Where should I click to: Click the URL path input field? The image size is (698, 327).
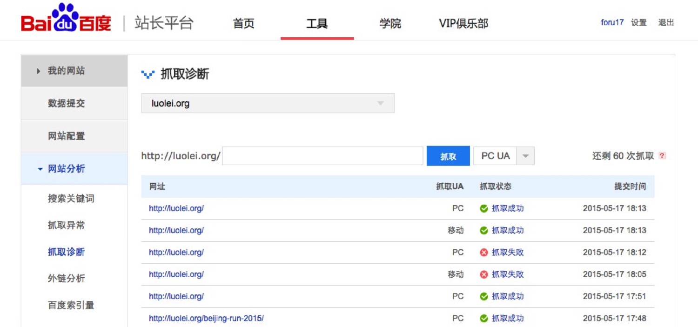tap(322, 156)
